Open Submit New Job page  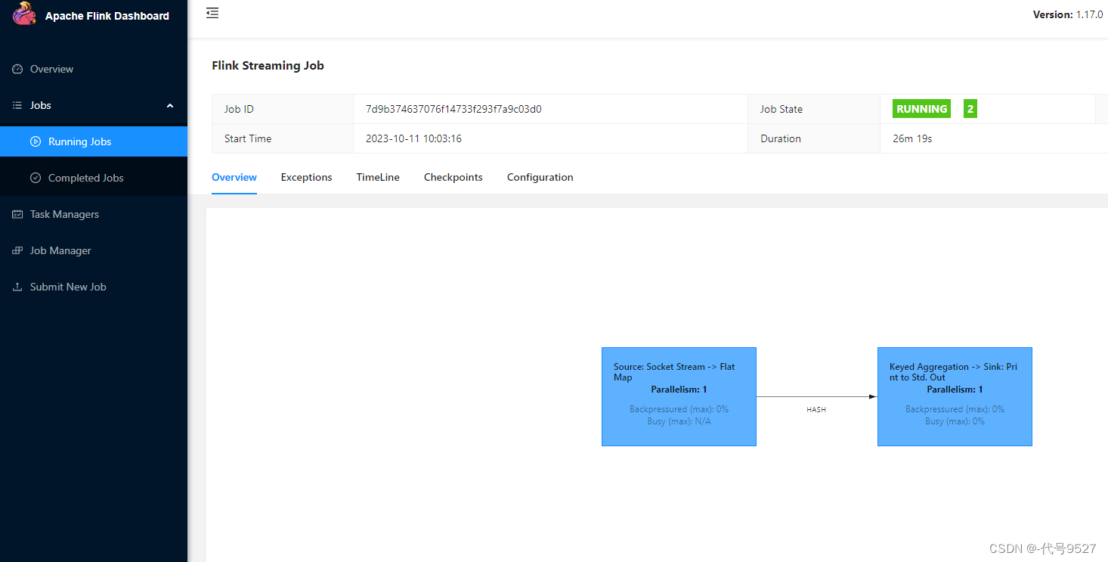click(x=94, y=287)
